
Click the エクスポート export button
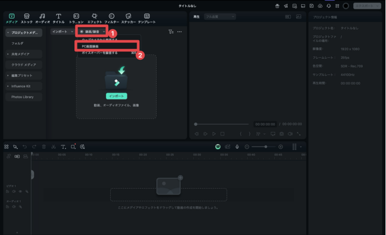pyautogui.click(x=369, y=6)
